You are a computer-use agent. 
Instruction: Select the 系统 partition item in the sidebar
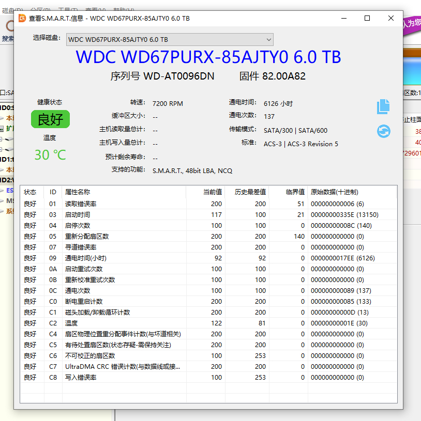coord(10,211)
